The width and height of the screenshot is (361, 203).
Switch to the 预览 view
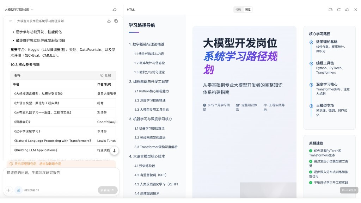click(248, 10)
